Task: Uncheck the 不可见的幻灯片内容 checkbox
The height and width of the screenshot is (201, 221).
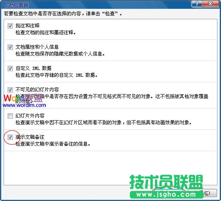Action: [x=10, y=90]
